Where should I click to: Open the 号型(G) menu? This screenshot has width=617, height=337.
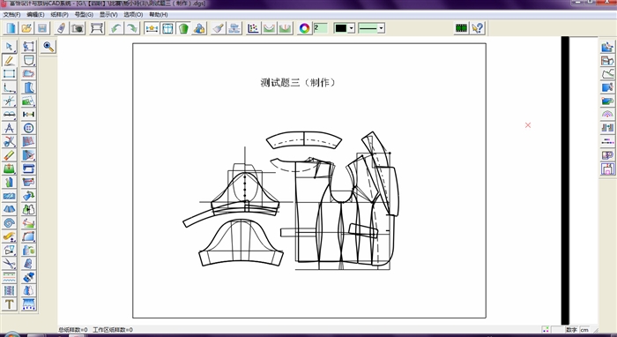[84, 15]
